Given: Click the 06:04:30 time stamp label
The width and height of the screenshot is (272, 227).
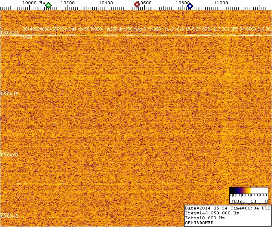Looking at the screenshot, I should (x=9, y=33).
